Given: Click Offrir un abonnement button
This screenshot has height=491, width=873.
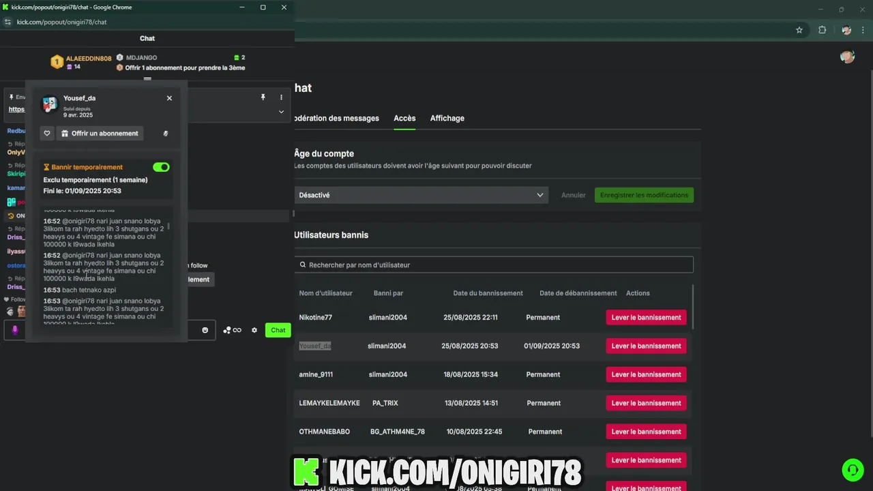Looking at the screenshot, I should point(100,134).
